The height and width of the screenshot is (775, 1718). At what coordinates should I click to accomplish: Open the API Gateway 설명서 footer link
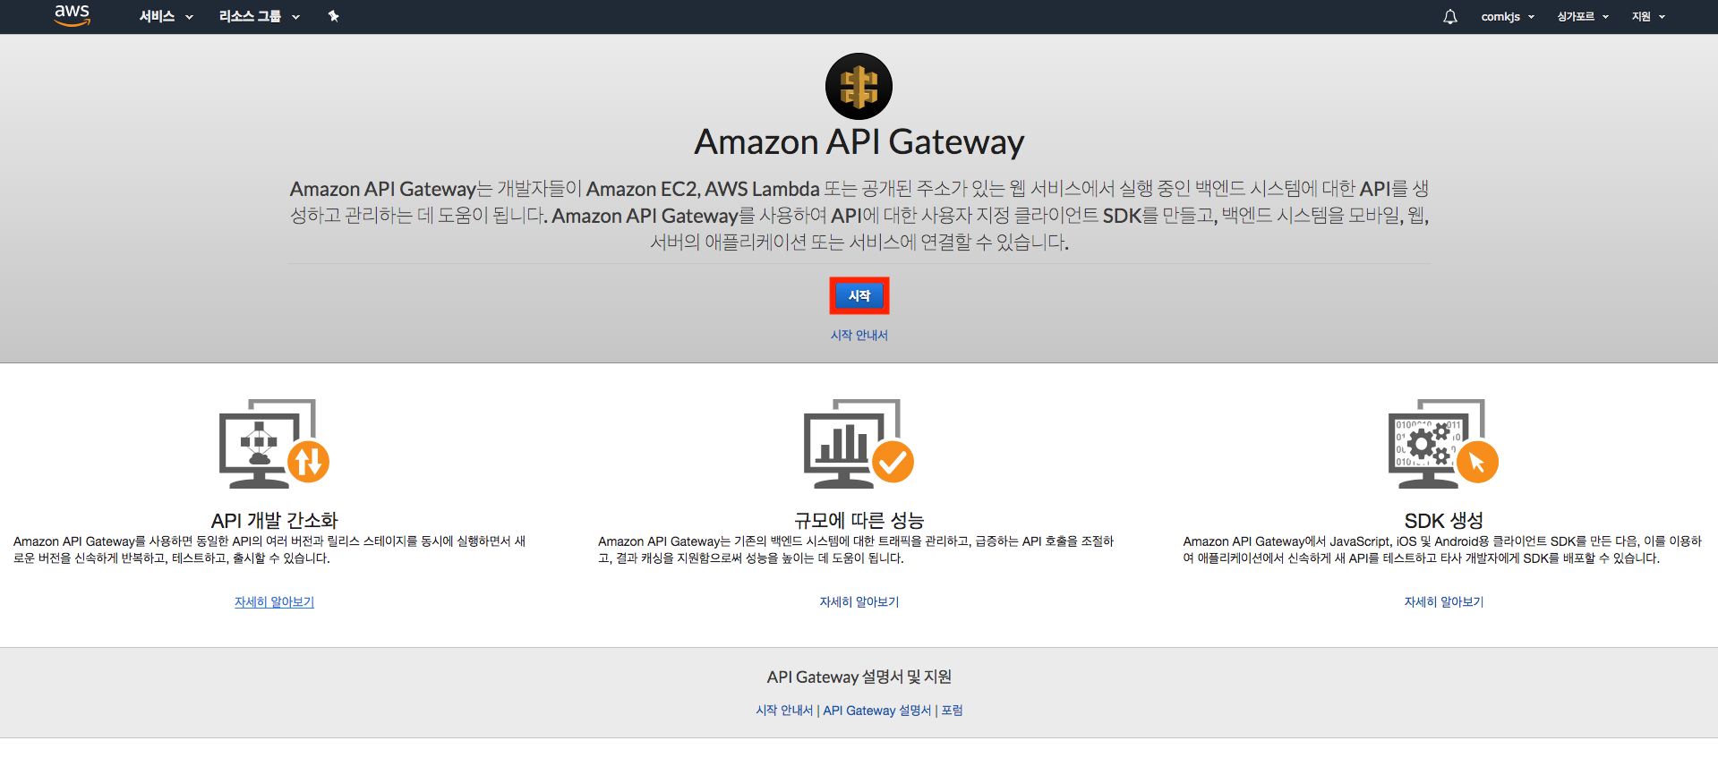[876, 711]
